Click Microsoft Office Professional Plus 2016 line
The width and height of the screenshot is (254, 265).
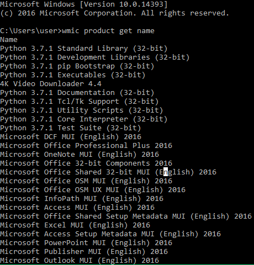86,146
